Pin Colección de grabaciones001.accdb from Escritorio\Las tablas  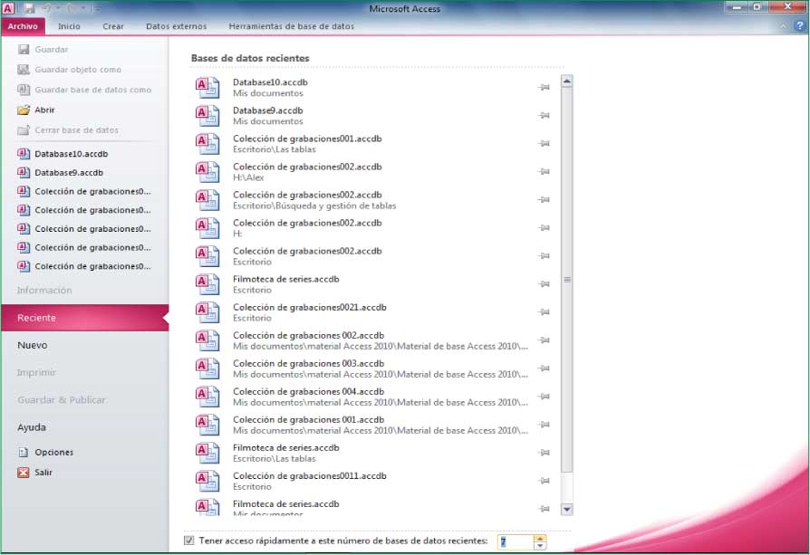(544, 144)
